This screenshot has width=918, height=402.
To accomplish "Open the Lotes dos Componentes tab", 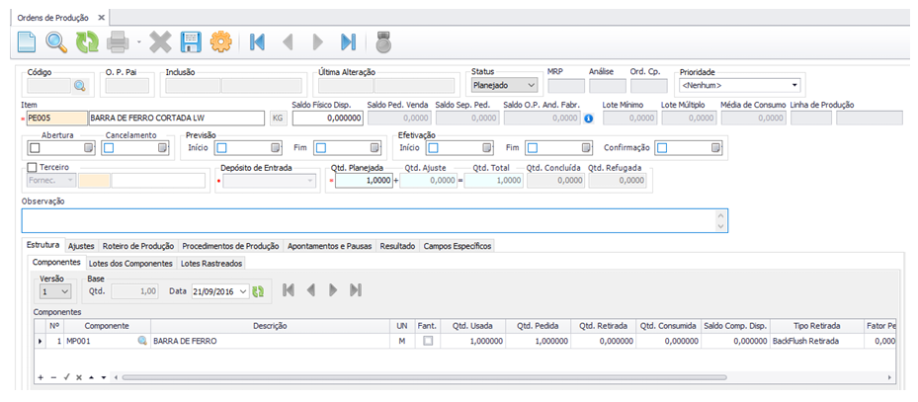I will tap(130, 264).
